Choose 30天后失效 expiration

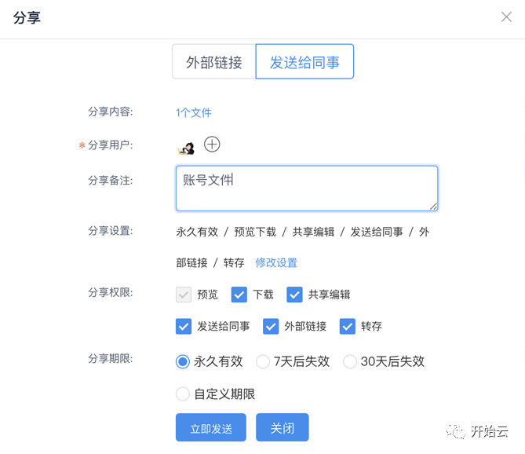coord(350,361)
